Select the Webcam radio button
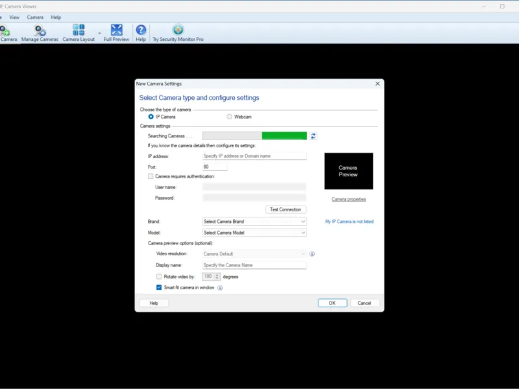Screen dimensions: 519x389 pyautogui.click(x=230, y=117)
